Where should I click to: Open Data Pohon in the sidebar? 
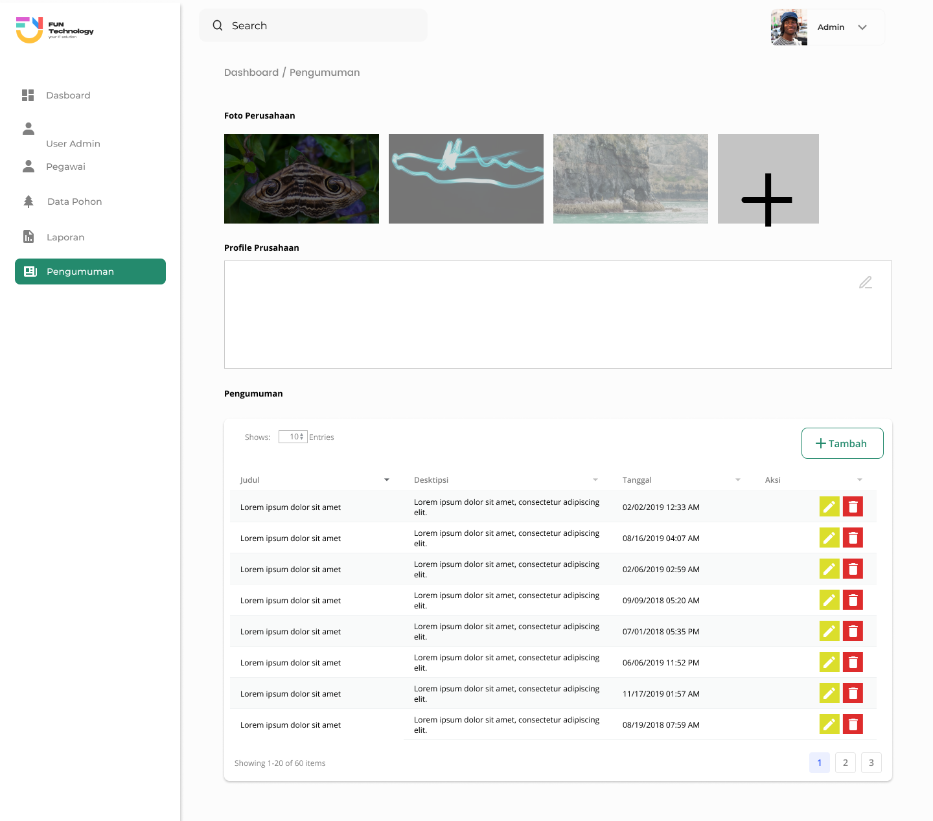tap(75, 202)
